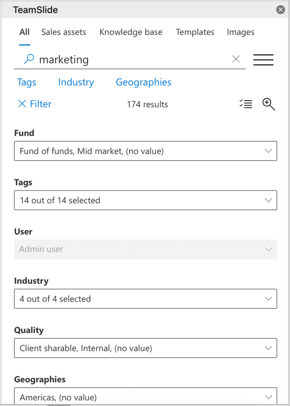This screenshot has width=290, height=406.
Task: Clear the search text with X
Action: (236, 59)
